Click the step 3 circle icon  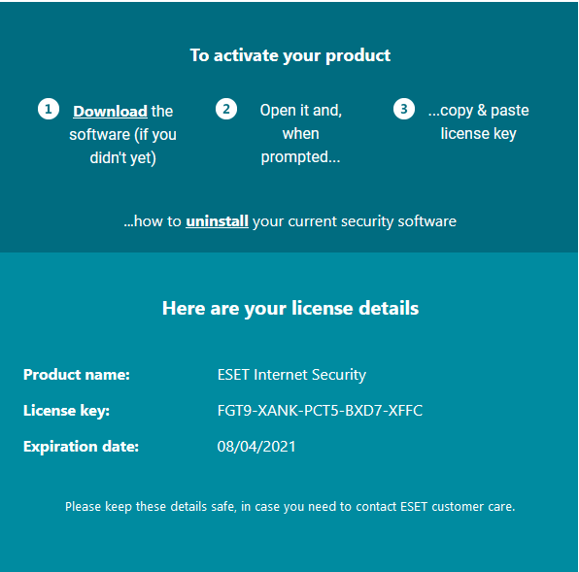point(404,109)
